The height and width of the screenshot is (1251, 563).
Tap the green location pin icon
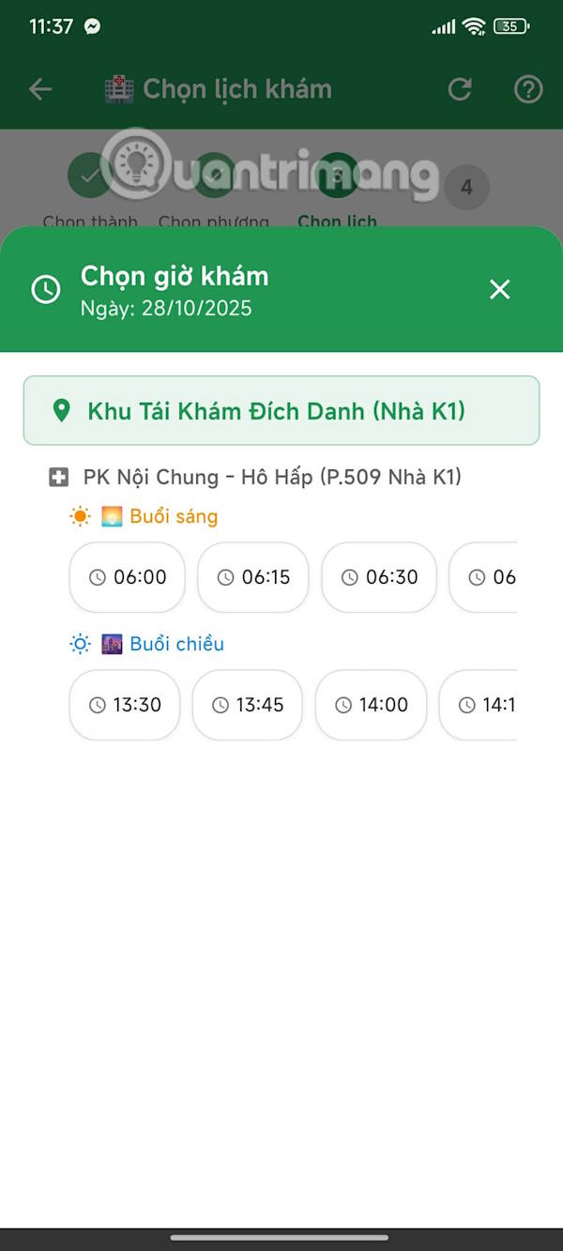[62, 411]
